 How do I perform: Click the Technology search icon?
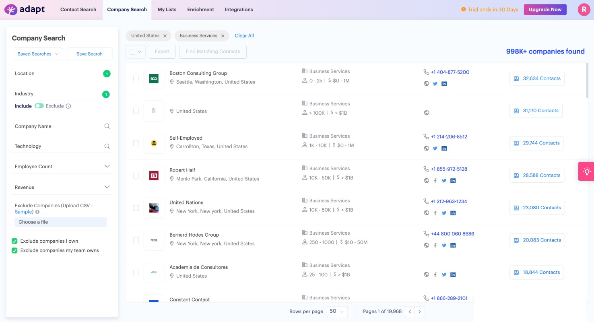pos(107,146)
